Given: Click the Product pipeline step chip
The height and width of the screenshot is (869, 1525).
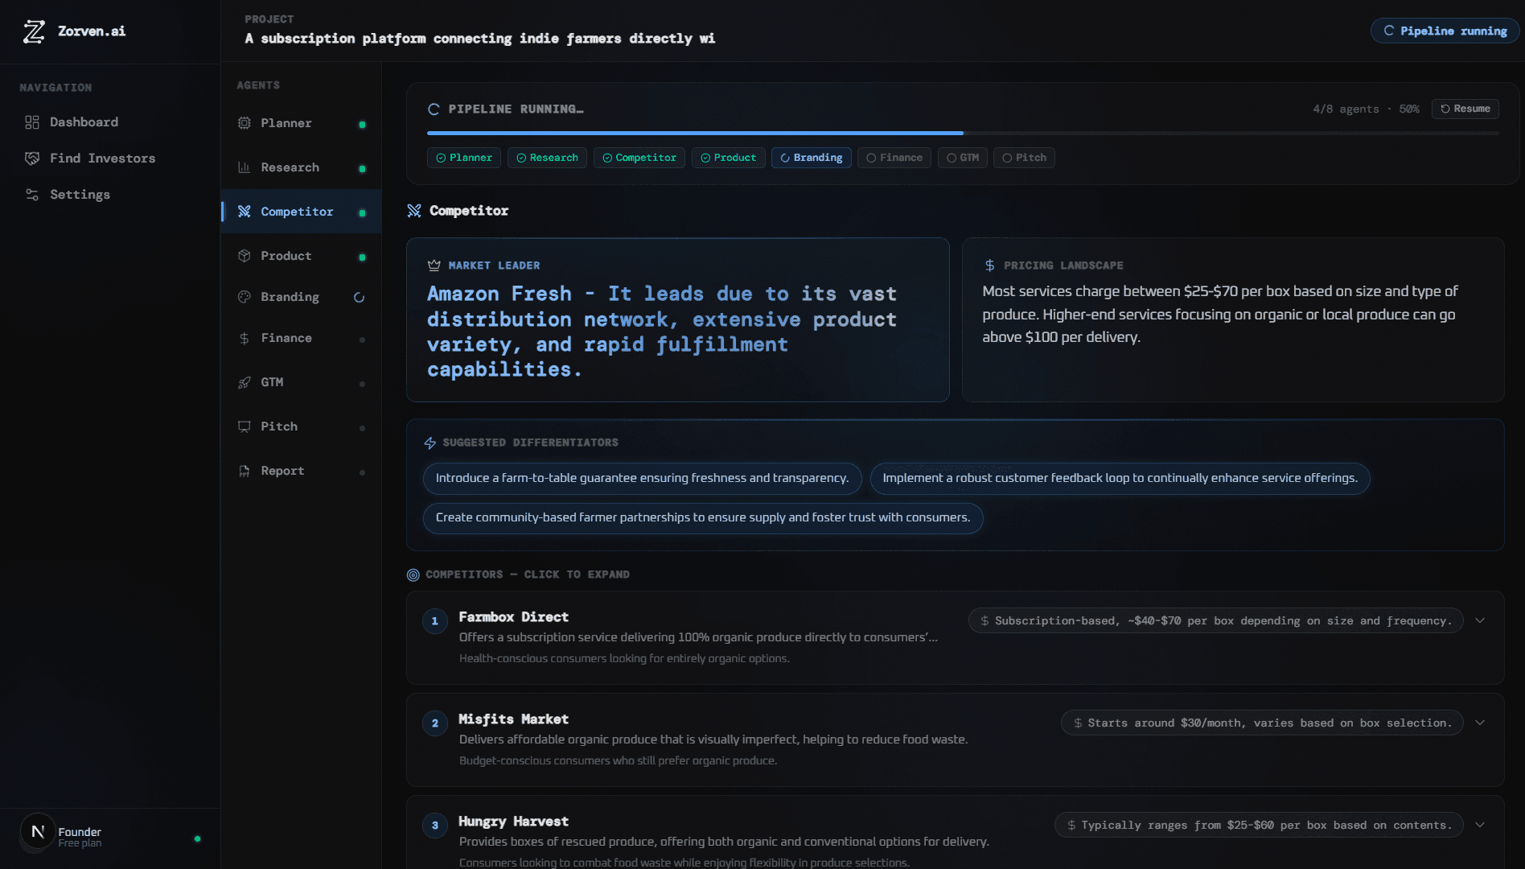Looking at the screenshot, I should 728,158.
